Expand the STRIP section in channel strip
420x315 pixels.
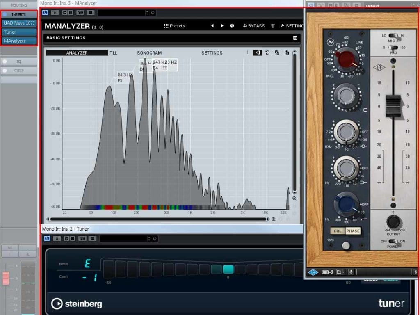tap(19, 71)
